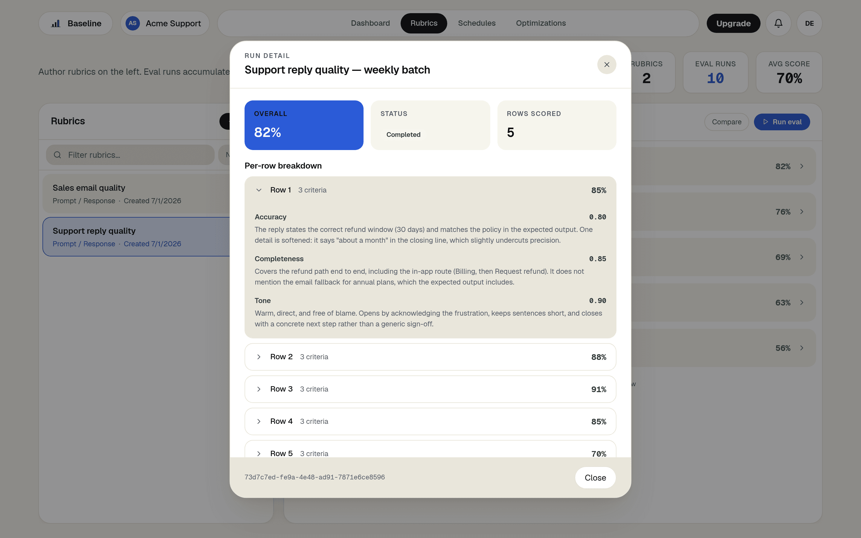The height and width of the screenshot is (538, 861).
Task: Click the Accuracy score 0.80
Action: (598, 217)
